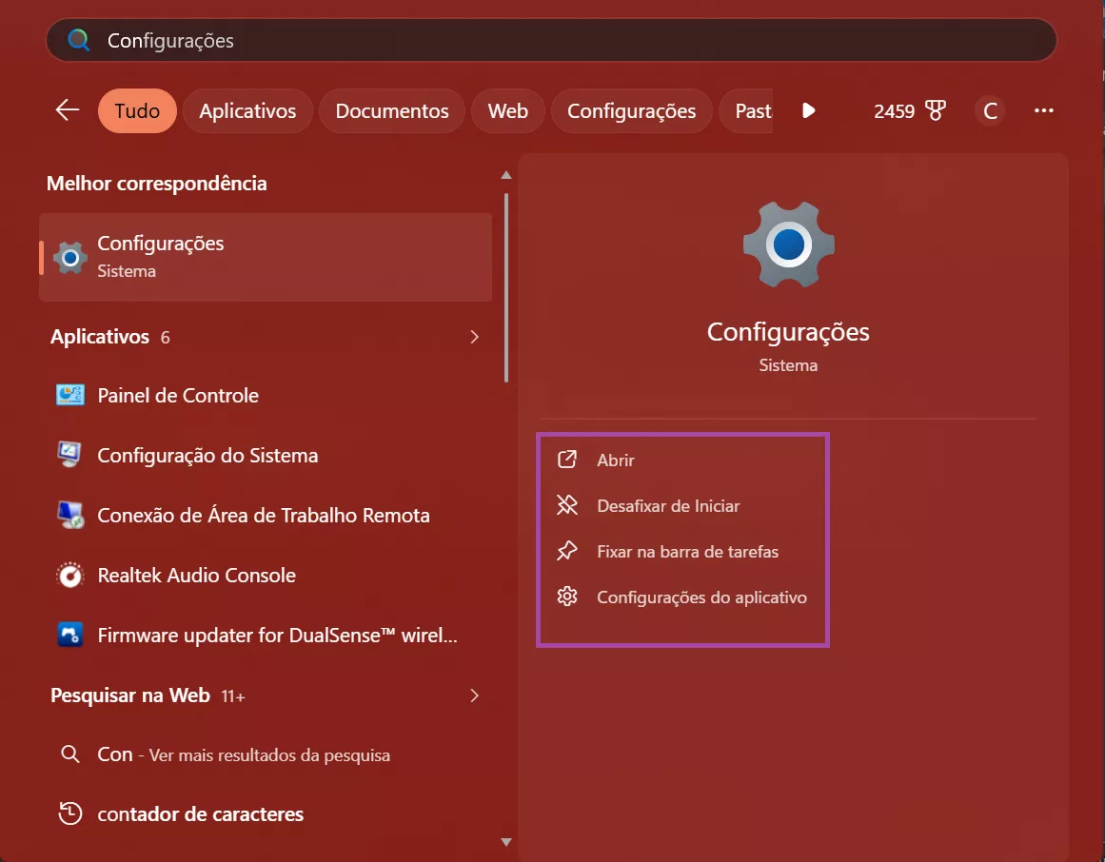Open Painel de Controle from the results
Viewport: 1105px width, 862px height.
[x=177, y=395]
